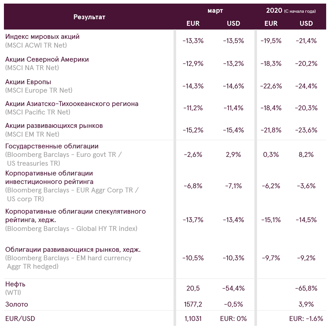Click the exchange rate '1,1031'

point(193,319)
